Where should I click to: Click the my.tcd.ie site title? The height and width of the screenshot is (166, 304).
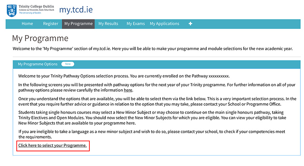point(76,10)
